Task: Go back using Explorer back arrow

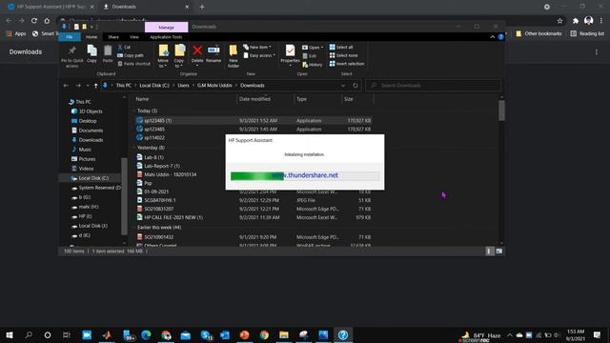Action: point(66,86)
